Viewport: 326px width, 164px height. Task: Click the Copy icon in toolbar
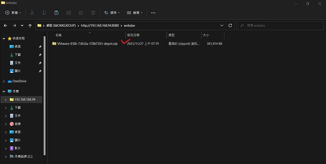(44, 13)
